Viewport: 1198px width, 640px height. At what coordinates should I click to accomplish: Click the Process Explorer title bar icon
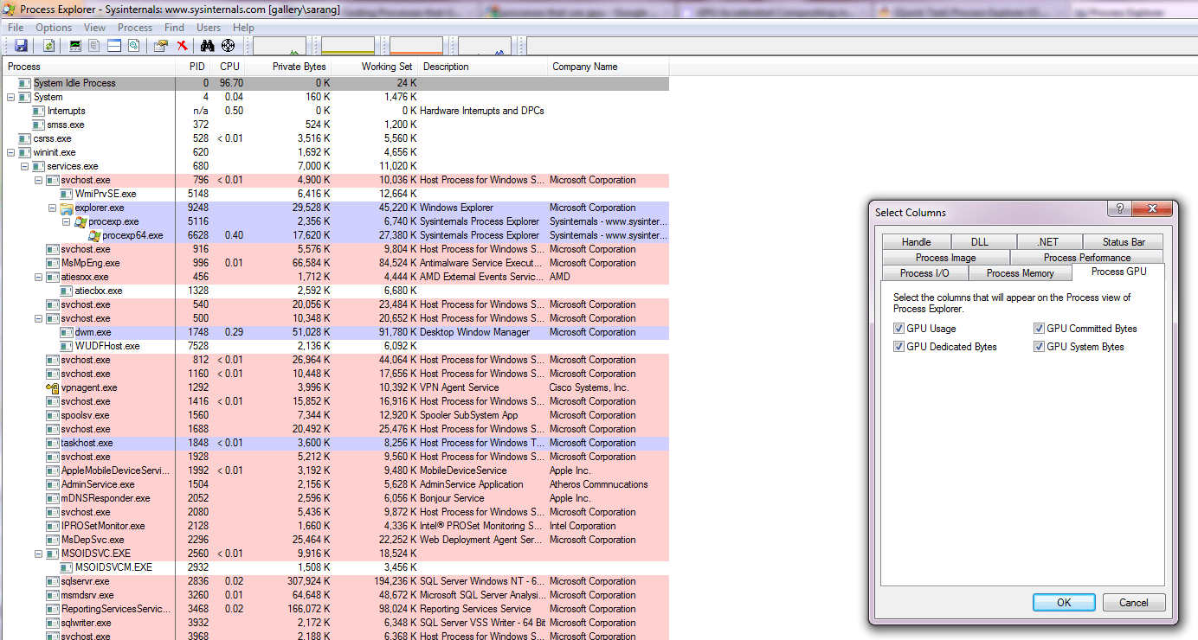tap(10, 10)
